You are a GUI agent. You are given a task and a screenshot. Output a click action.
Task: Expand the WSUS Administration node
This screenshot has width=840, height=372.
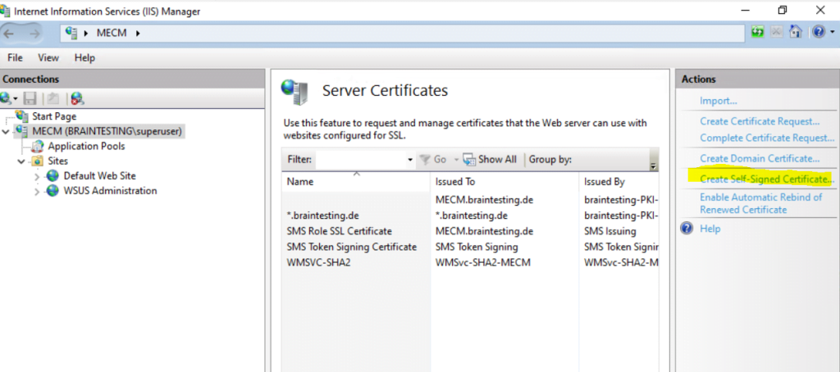[x=36, y=191]
